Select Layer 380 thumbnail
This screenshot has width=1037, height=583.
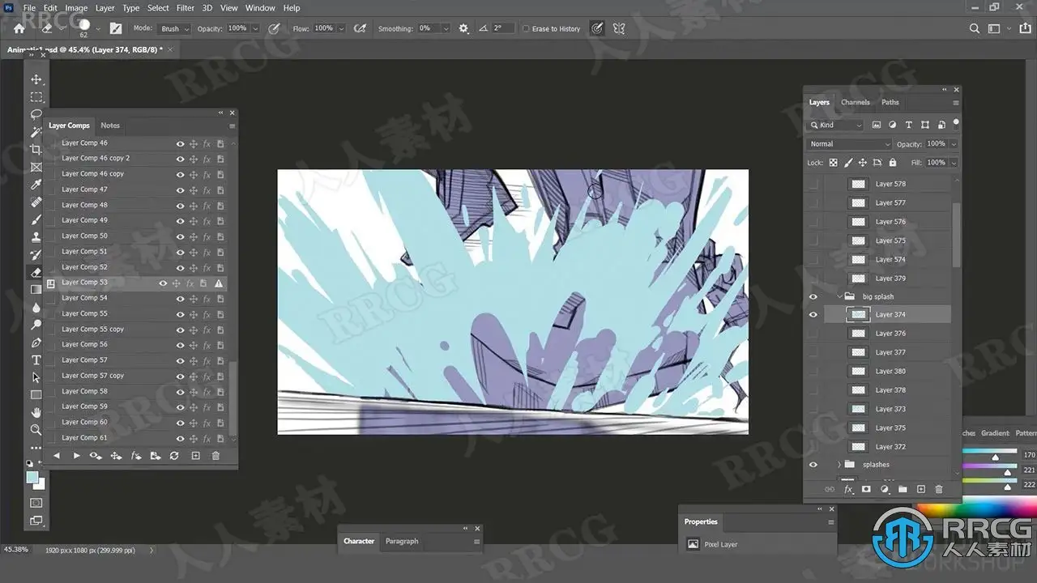point(858,372)
